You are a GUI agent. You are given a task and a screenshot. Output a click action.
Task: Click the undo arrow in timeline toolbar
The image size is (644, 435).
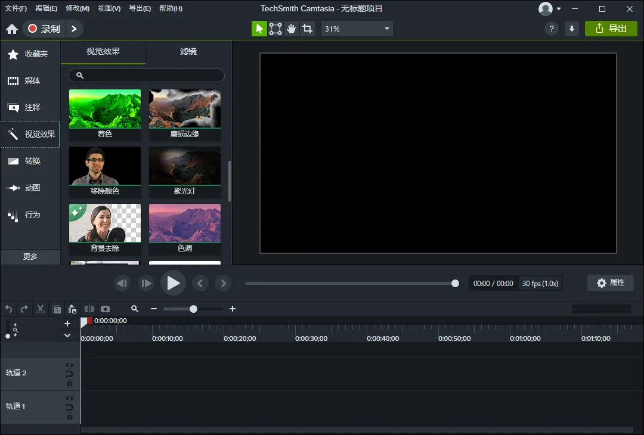click(8, 309)
